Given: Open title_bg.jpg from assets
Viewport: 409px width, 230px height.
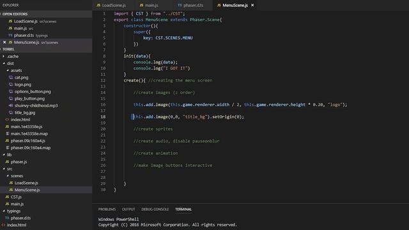Looking at the screenshot, I should click(x=25, y=112).
